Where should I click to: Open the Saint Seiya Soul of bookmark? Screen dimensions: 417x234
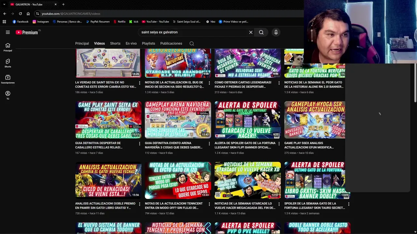[186, 22]
